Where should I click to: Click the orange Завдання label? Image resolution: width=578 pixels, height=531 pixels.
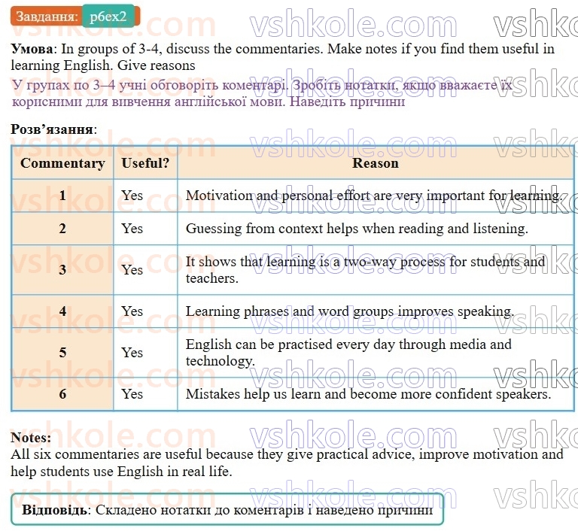(x=47, y=17)
